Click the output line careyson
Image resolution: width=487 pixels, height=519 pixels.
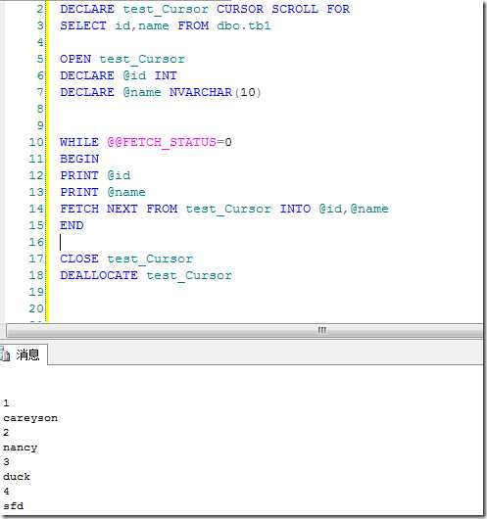coord(30,418)
